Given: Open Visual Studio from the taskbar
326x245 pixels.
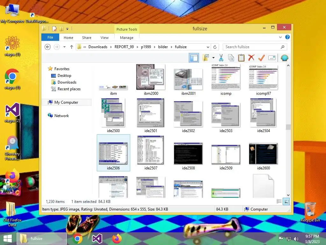Looking at the screenshot, I should click(x=97, y=239).
